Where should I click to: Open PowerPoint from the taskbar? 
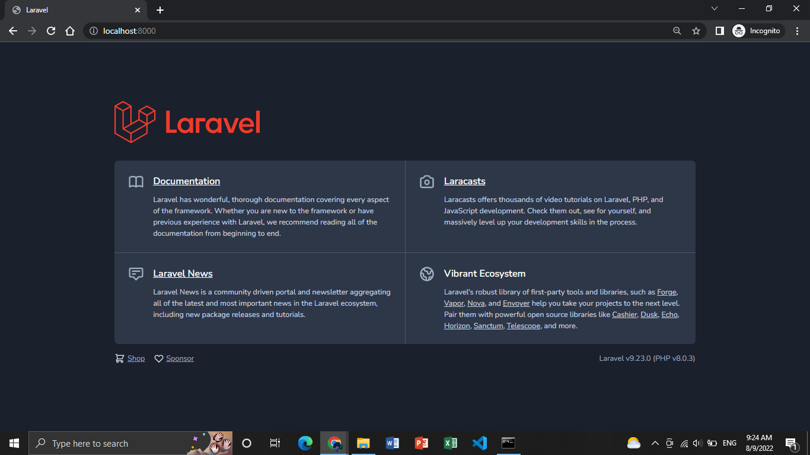click(x=422, y=443)
